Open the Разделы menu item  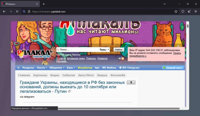(x=28, y=68)
